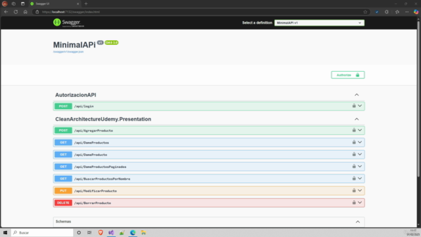The height and width of the screenshot is (237, 421).
Task: Open the browser home page icon
Action: [x=25, y=12]
